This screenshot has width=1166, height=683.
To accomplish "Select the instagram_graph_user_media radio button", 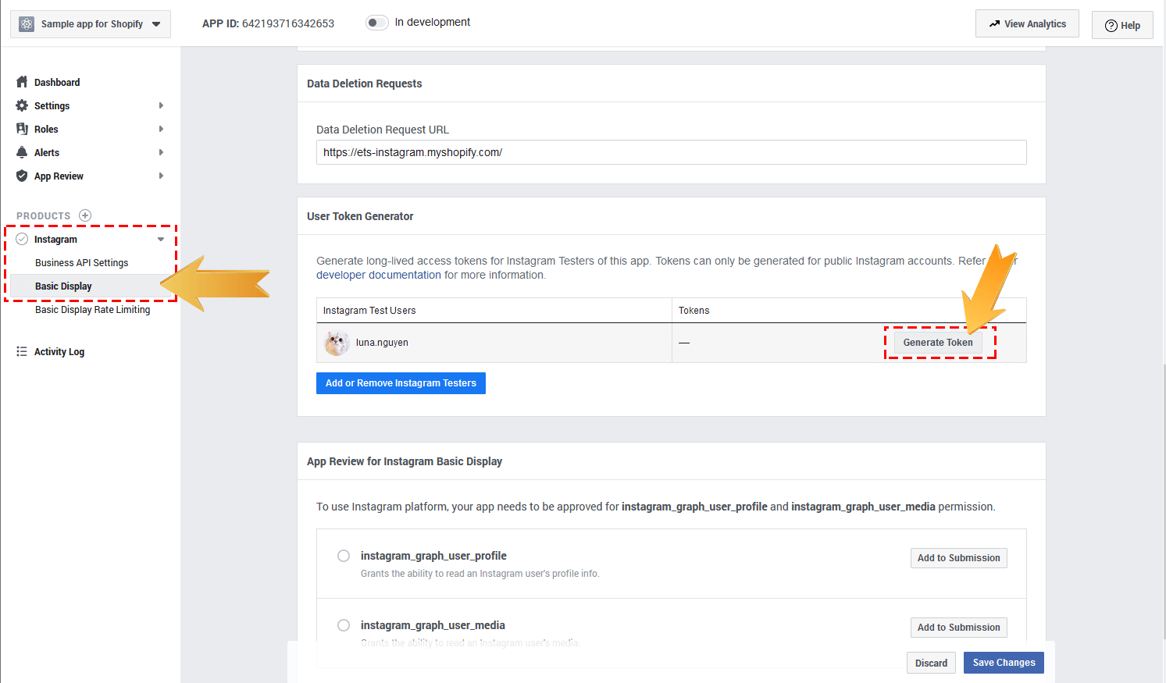I will tap(344, 625).
